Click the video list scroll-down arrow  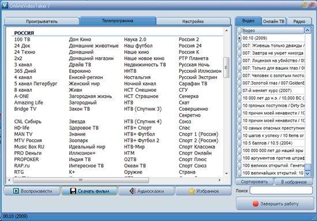(308, 173)
